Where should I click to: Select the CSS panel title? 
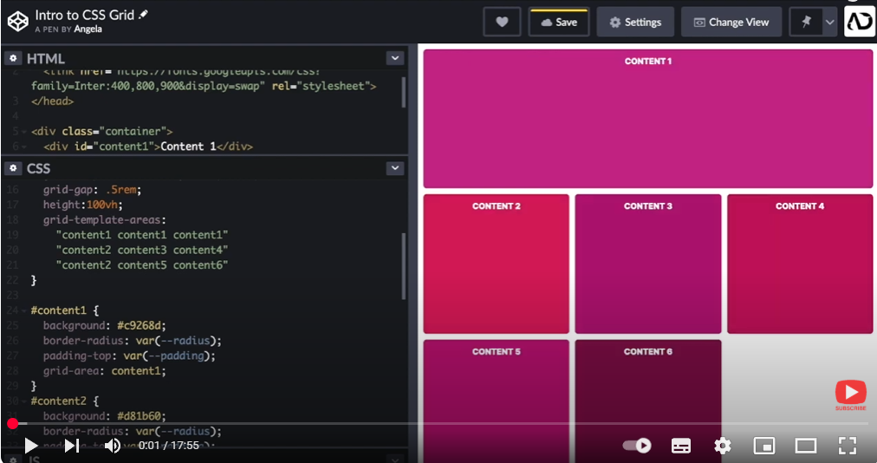[38, 168]
